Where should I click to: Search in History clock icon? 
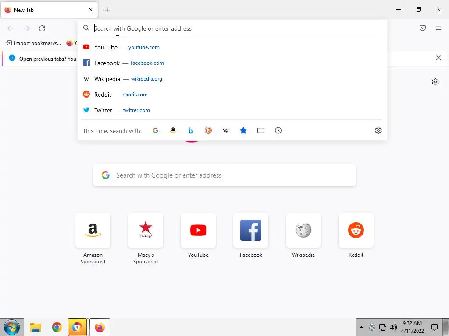(x=278, y=130)
